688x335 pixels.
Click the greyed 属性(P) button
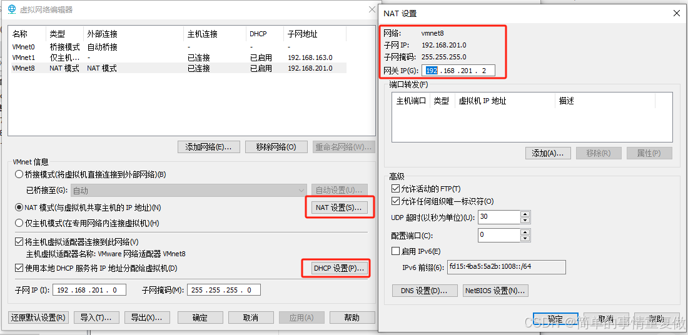pos(649,153)
